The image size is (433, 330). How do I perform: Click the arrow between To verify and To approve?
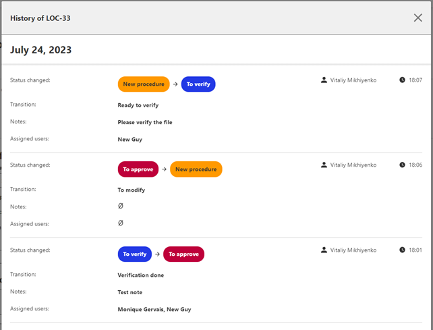157,254
